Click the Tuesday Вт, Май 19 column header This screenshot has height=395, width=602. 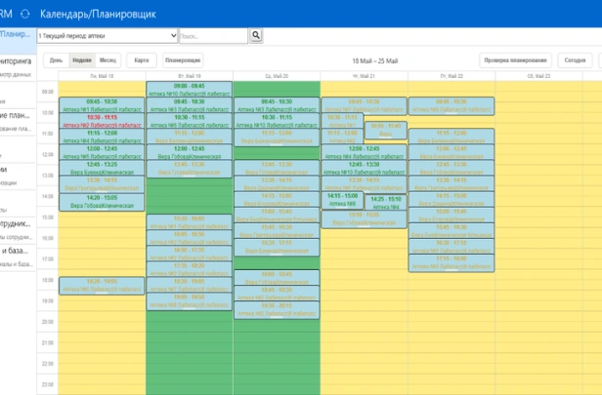[189, 75]
